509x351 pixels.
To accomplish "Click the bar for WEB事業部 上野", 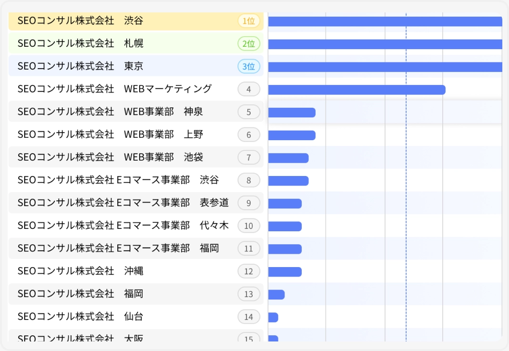I will 291,134.
